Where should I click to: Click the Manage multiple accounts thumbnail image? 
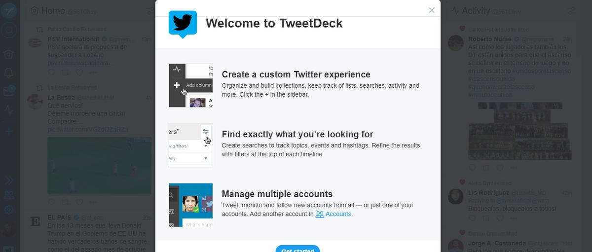pyautogui.click(x=191, y=205)
